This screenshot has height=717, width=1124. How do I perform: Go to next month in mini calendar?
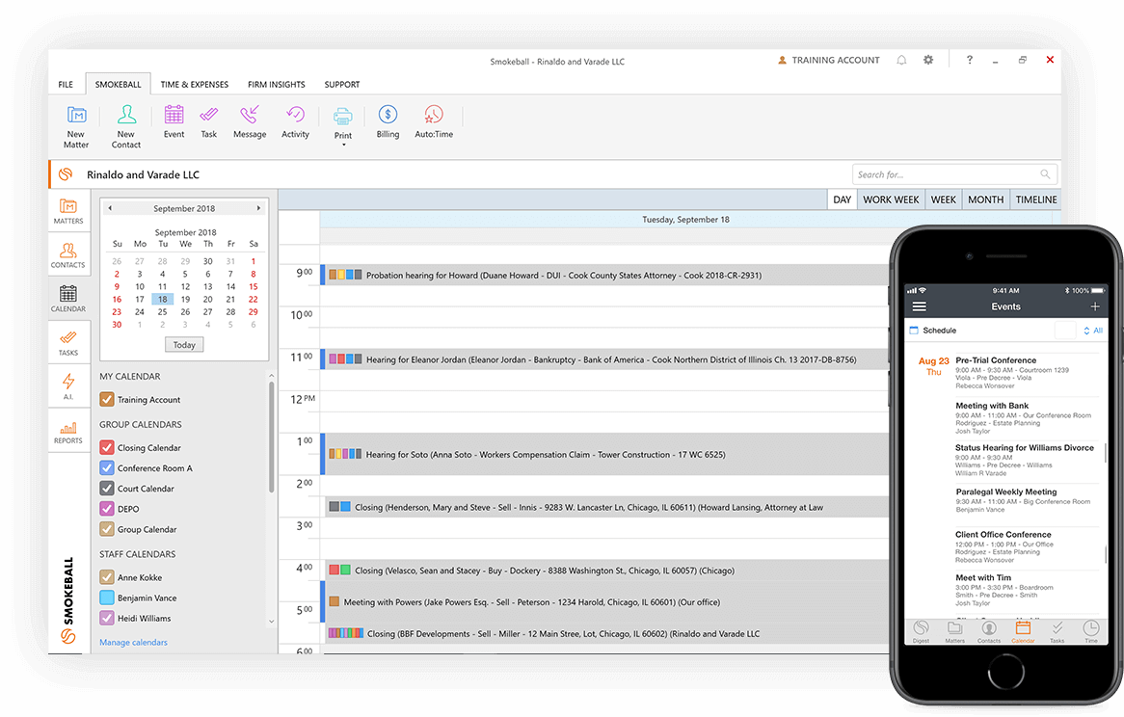coord(258,208)
